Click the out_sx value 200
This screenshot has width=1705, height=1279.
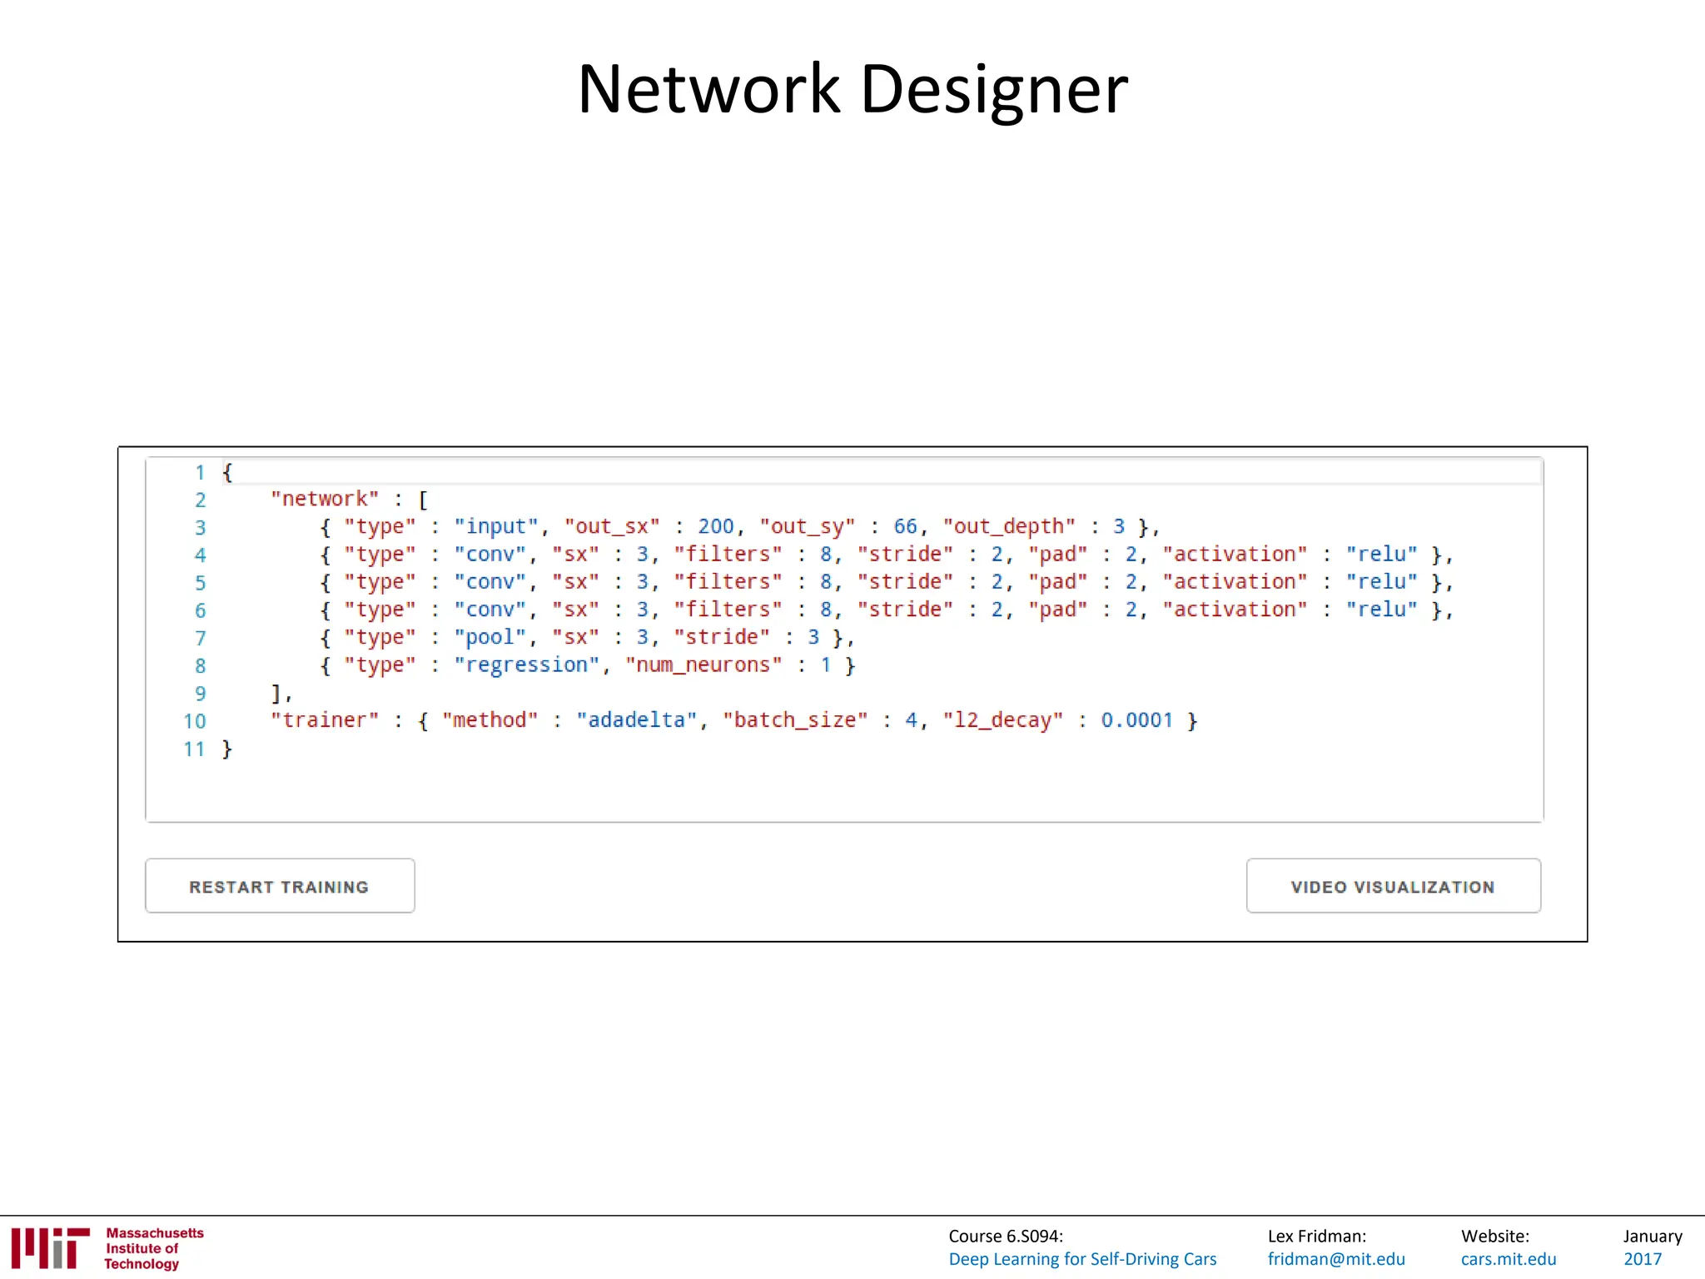tap(715, 526)
